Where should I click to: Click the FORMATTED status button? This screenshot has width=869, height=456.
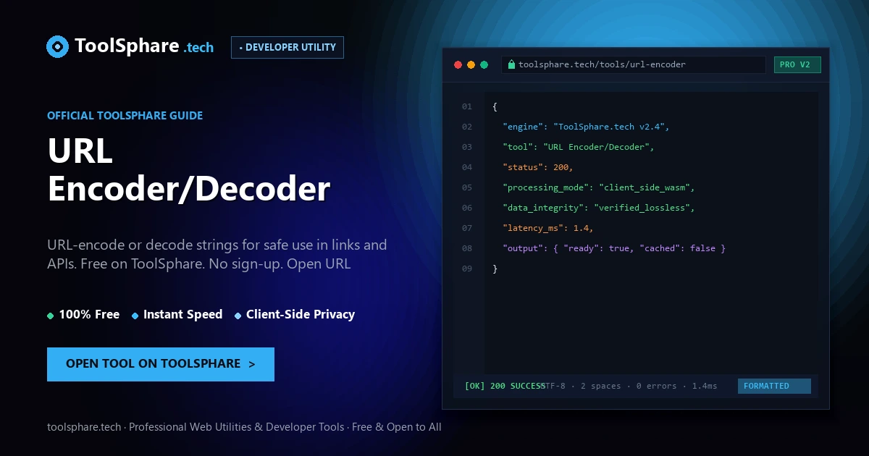[774, 386]
